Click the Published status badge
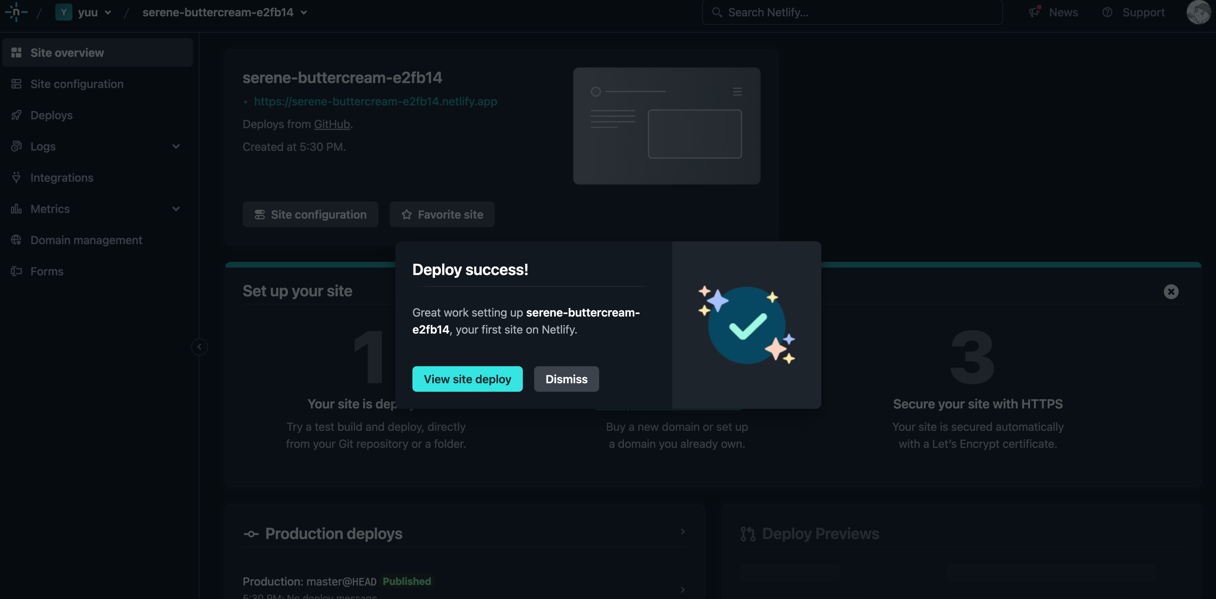 [406, 581]
